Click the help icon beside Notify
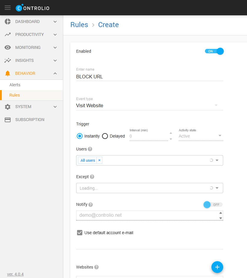Screen dimensions: 247x278 pos(91,205)
